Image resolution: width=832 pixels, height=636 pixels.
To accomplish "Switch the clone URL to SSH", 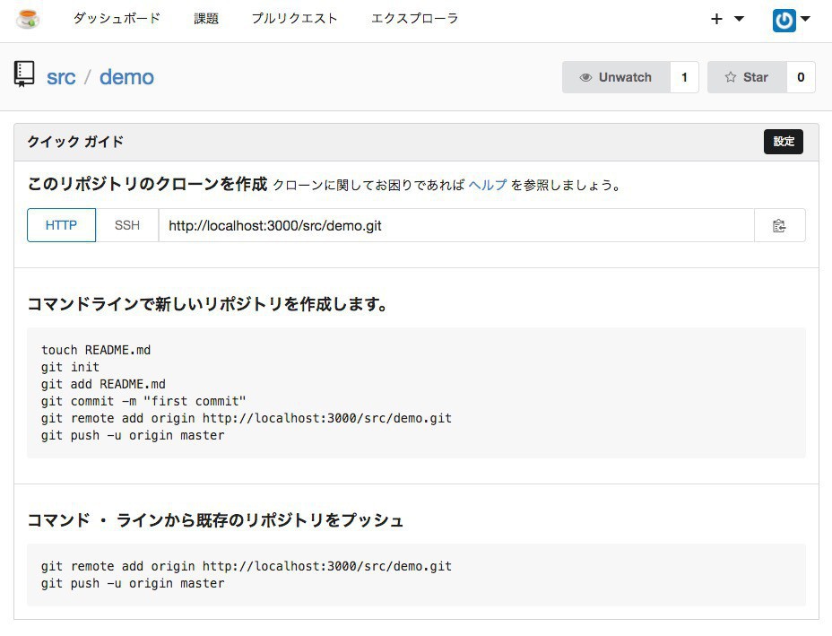I will 127,225.
